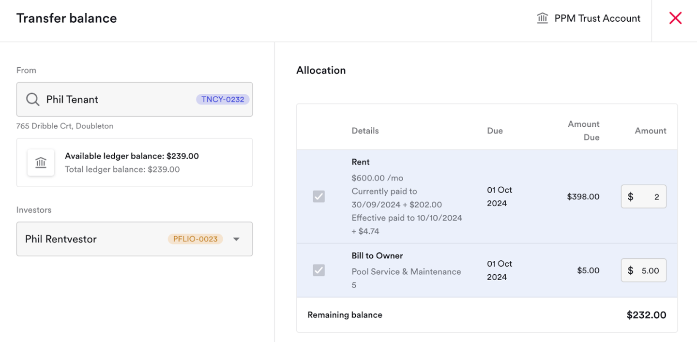Toggle the Rent allocation checkbox
The image size is (697, 342).
(x=318, y=196)
